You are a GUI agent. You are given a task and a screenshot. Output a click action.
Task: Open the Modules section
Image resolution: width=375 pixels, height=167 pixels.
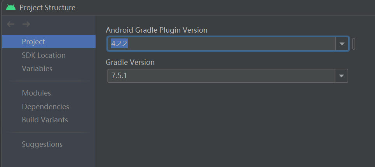[36, 93]
